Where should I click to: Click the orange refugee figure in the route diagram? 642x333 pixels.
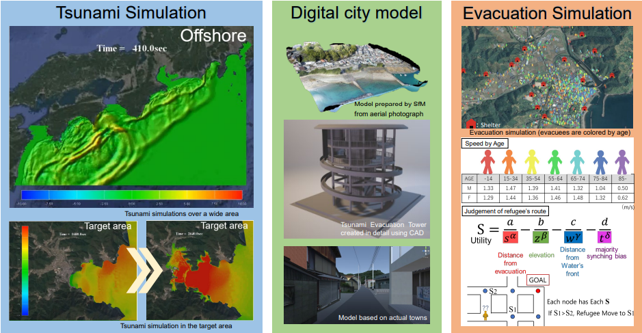(x=485, y=315)
